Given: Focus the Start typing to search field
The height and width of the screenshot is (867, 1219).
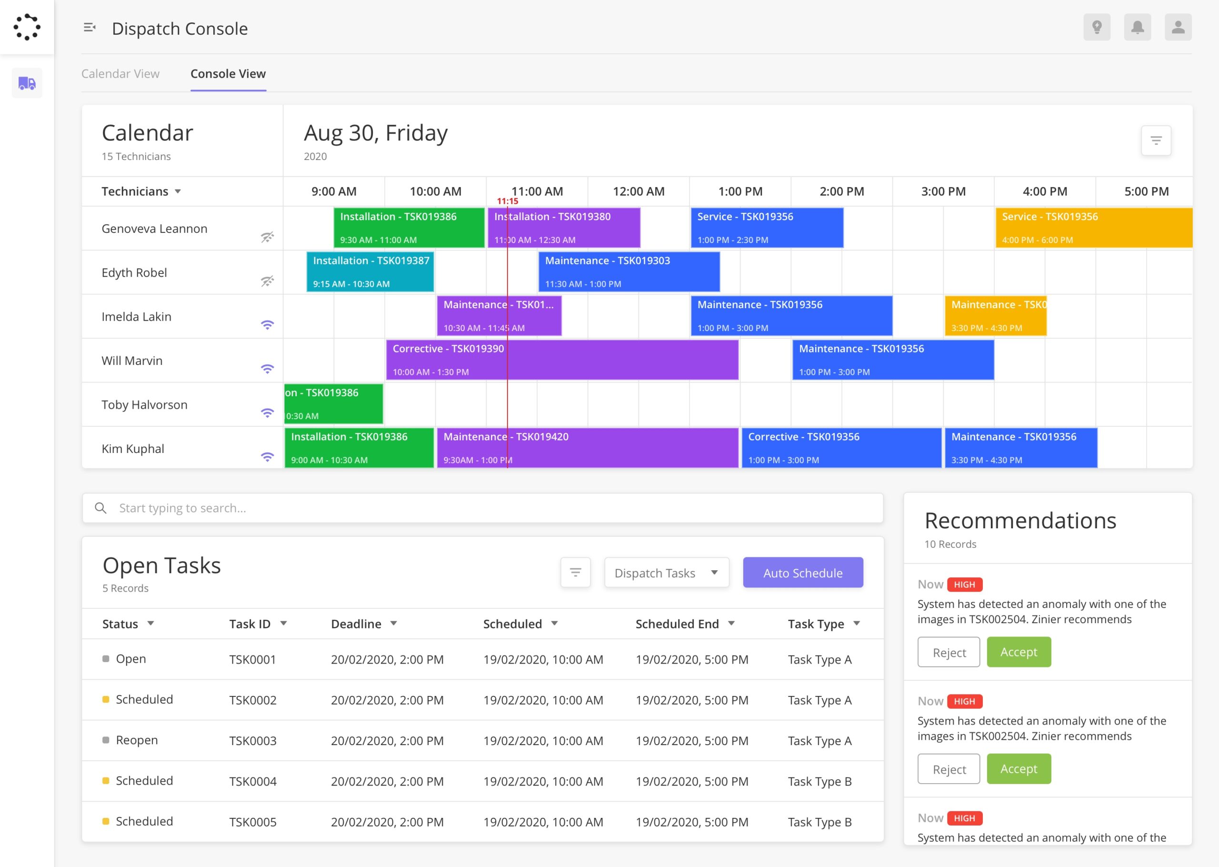Looking at the screenshot, I should pos(483,508).
